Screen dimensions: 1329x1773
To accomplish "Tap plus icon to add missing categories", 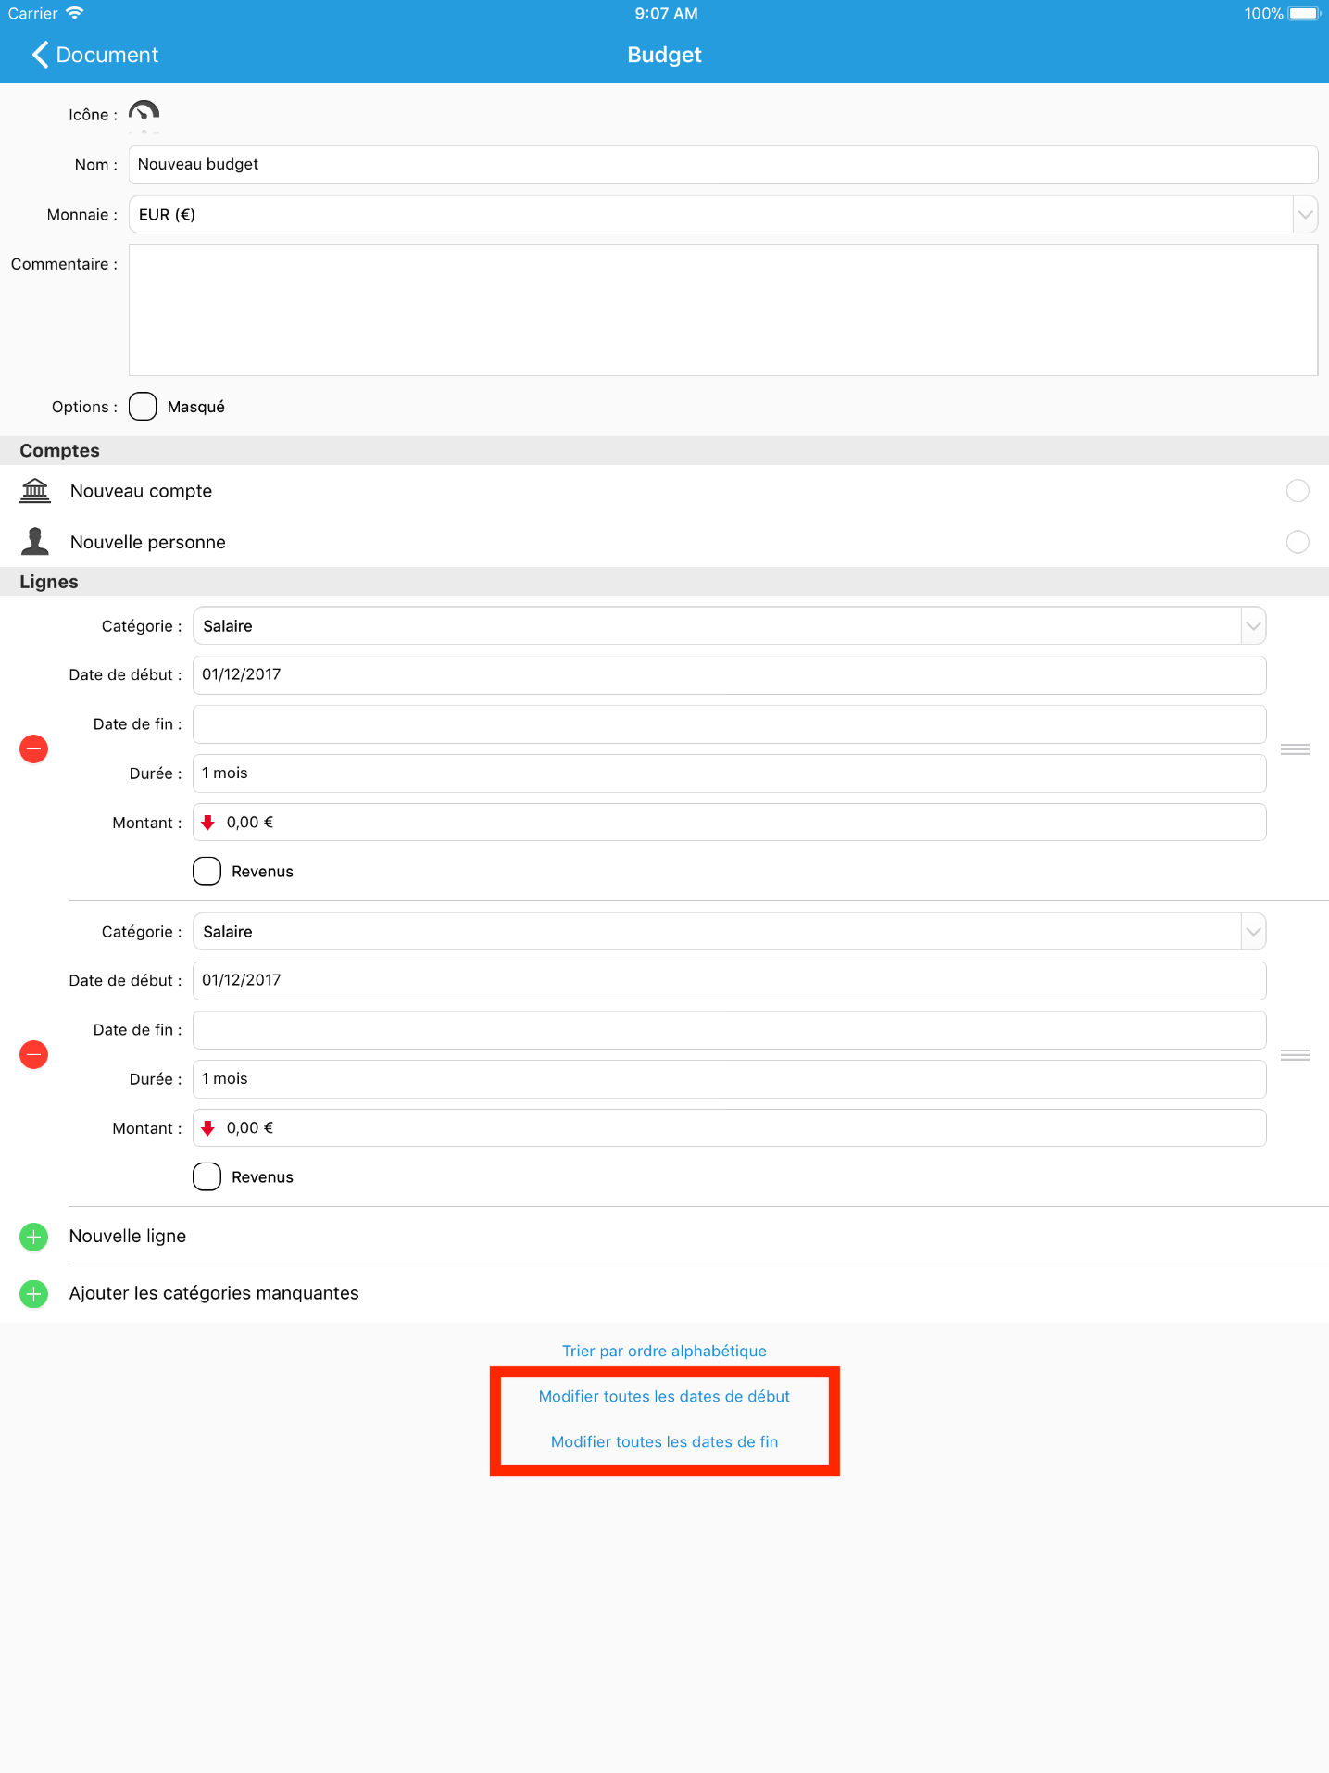I will (34, 1293).
